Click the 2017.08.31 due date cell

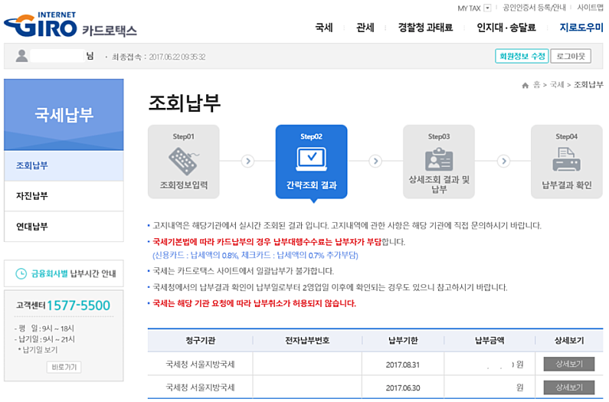coord(403,364)
